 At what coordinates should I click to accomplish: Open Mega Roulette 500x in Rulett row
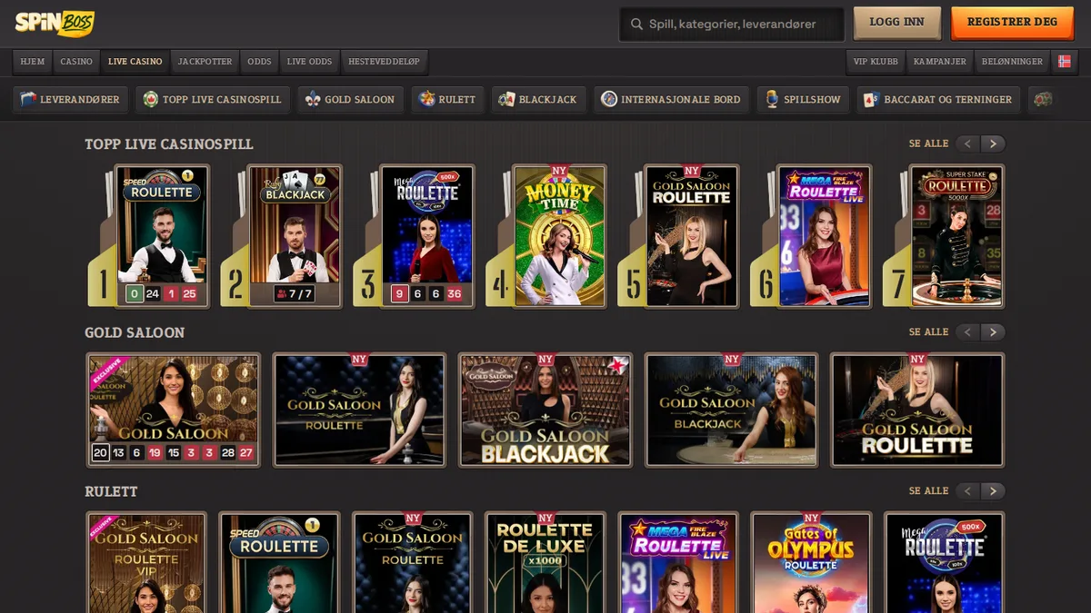click(x=944, y=563)
